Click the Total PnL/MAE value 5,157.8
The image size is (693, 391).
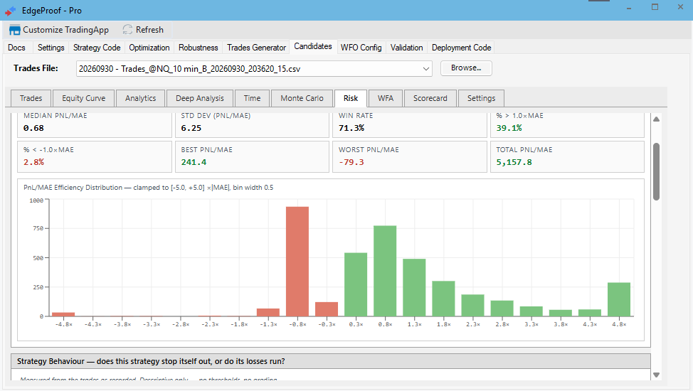coord(514,162)
